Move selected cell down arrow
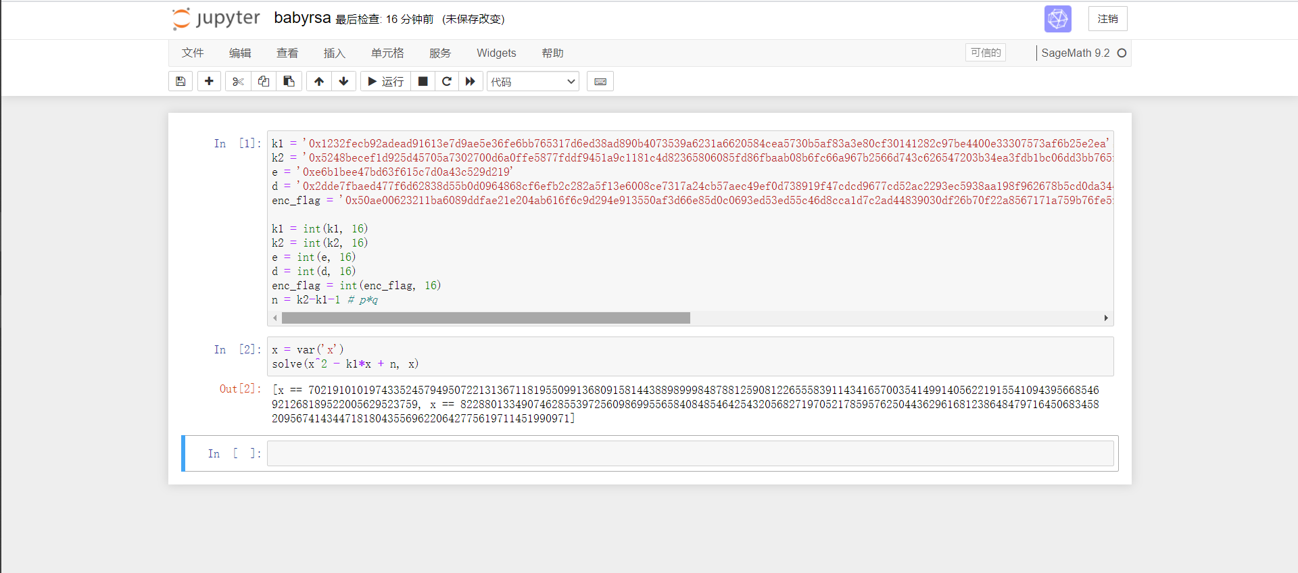 click(343, 82)
